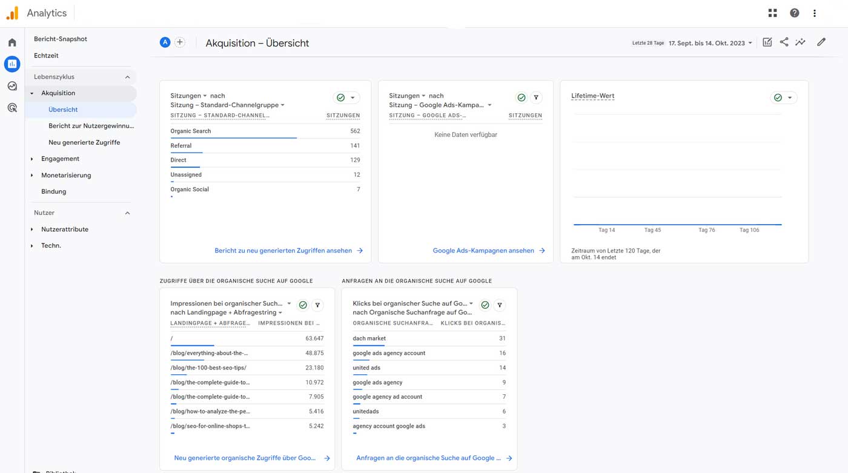Go to Home in left rail
The image size is (848, 473).
pyautogui.click(x=12, y=42)
